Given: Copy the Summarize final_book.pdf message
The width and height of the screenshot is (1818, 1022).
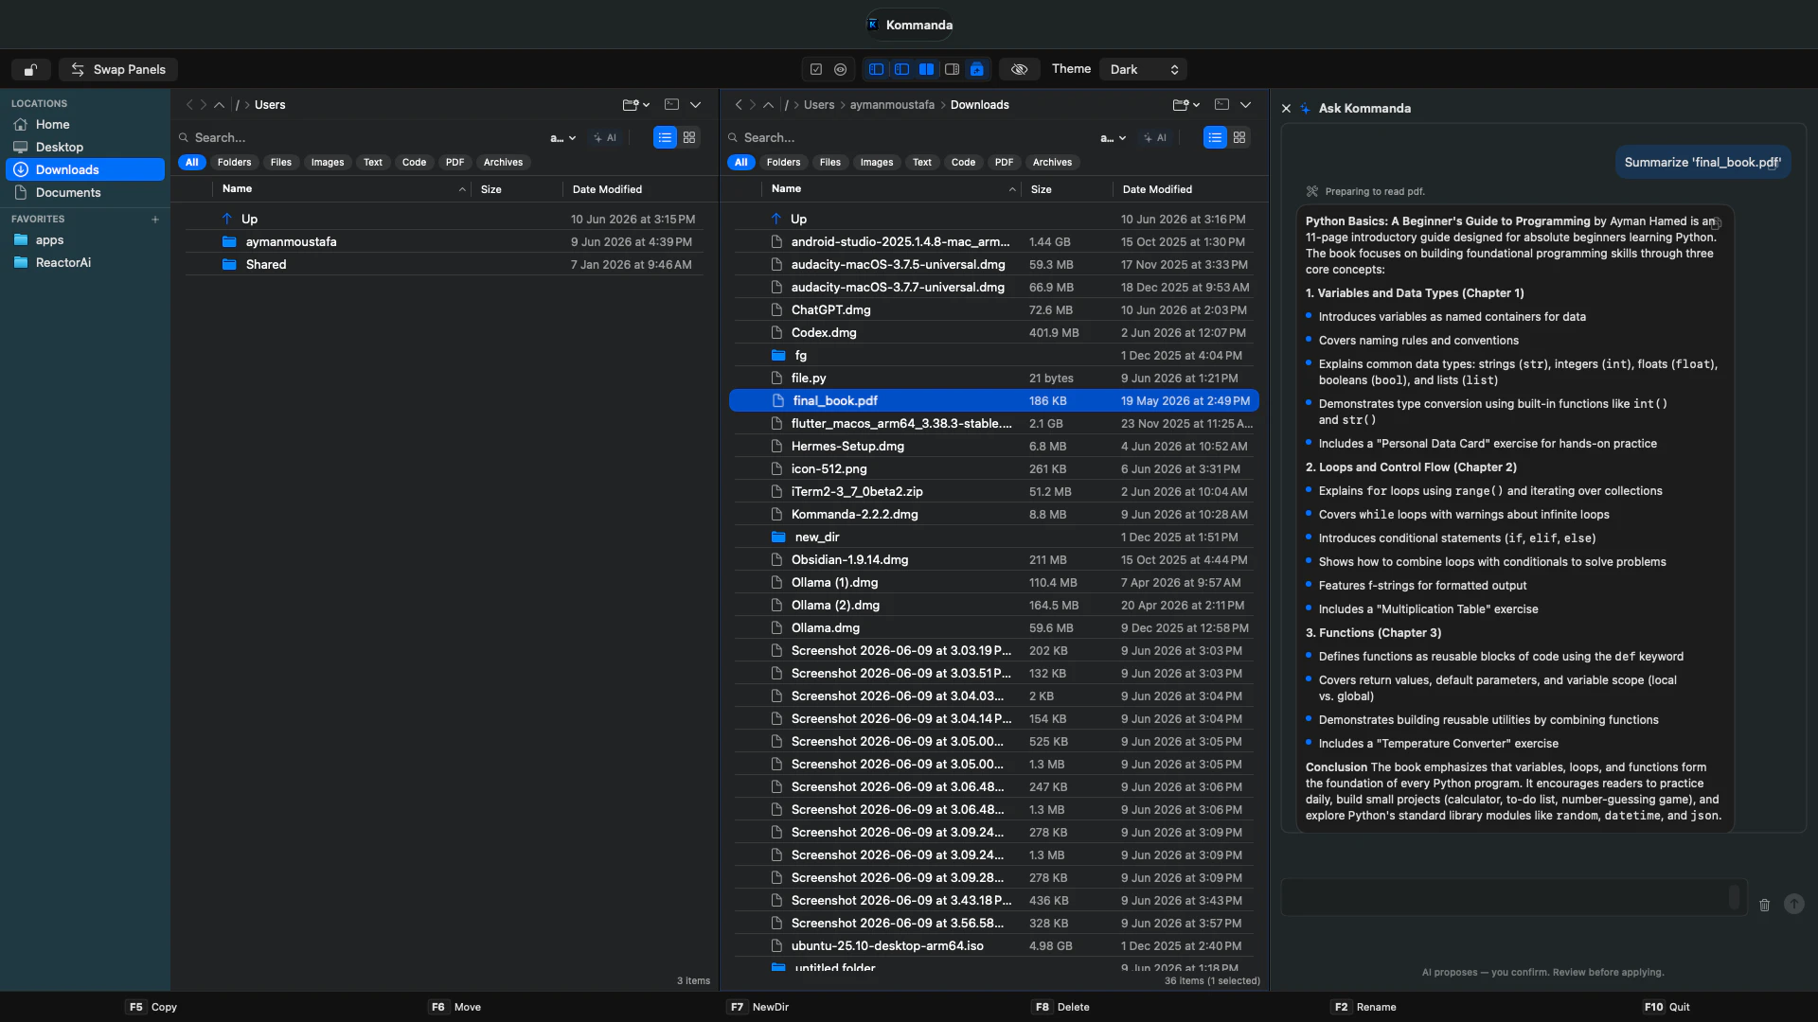Looking at the screenshot, I should [1773, 164].
